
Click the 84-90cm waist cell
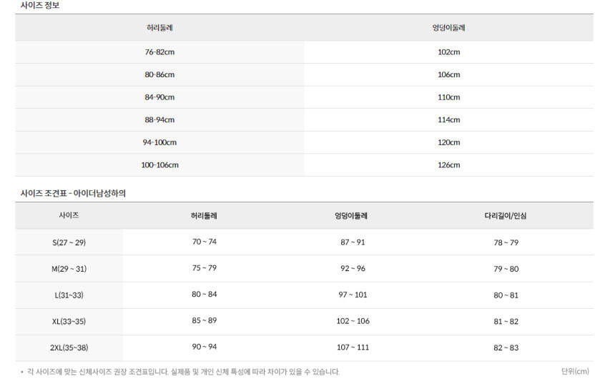coord(159,97)
